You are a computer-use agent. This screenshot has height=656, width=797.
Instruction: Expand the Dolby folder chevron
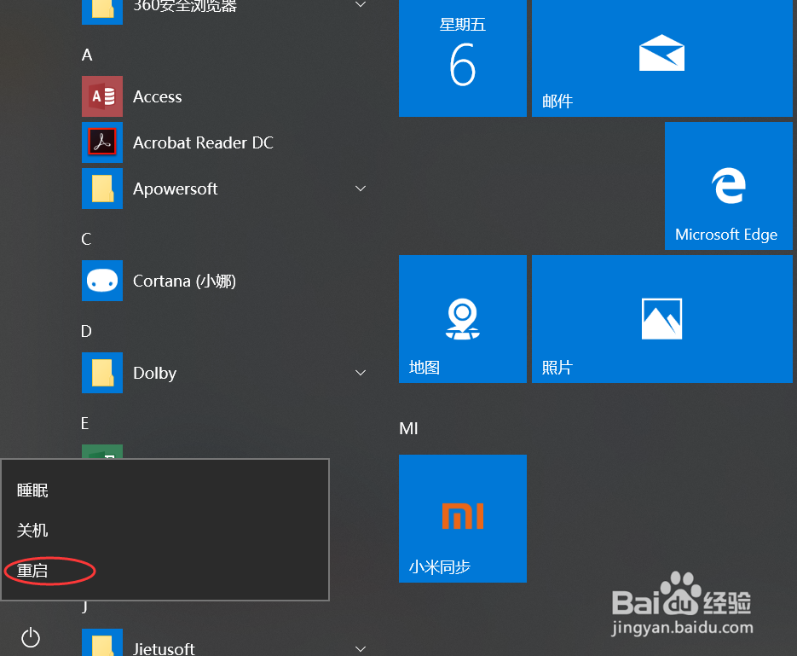coord(361,373)
